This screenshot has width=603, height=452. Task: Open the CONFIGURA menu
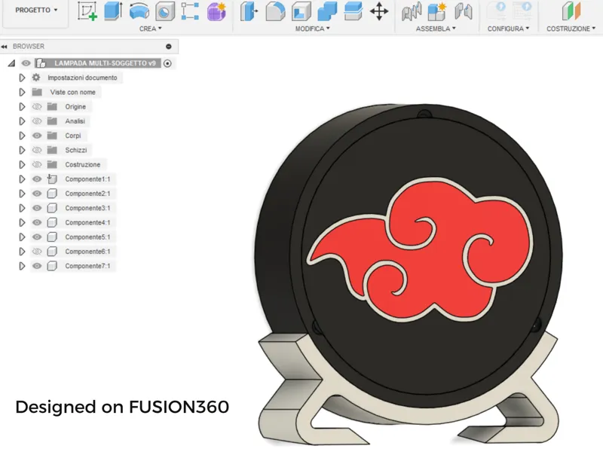point(508,29)
